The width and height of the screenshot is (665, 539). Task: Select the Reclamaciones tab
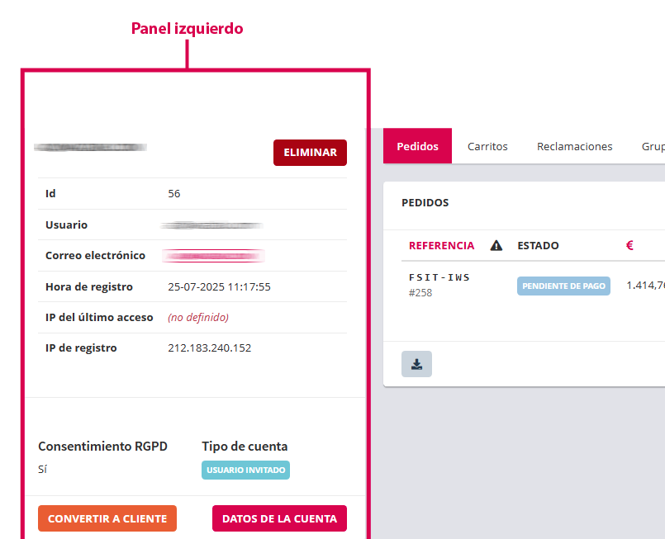pyautogui.click(x=574, y=146)
